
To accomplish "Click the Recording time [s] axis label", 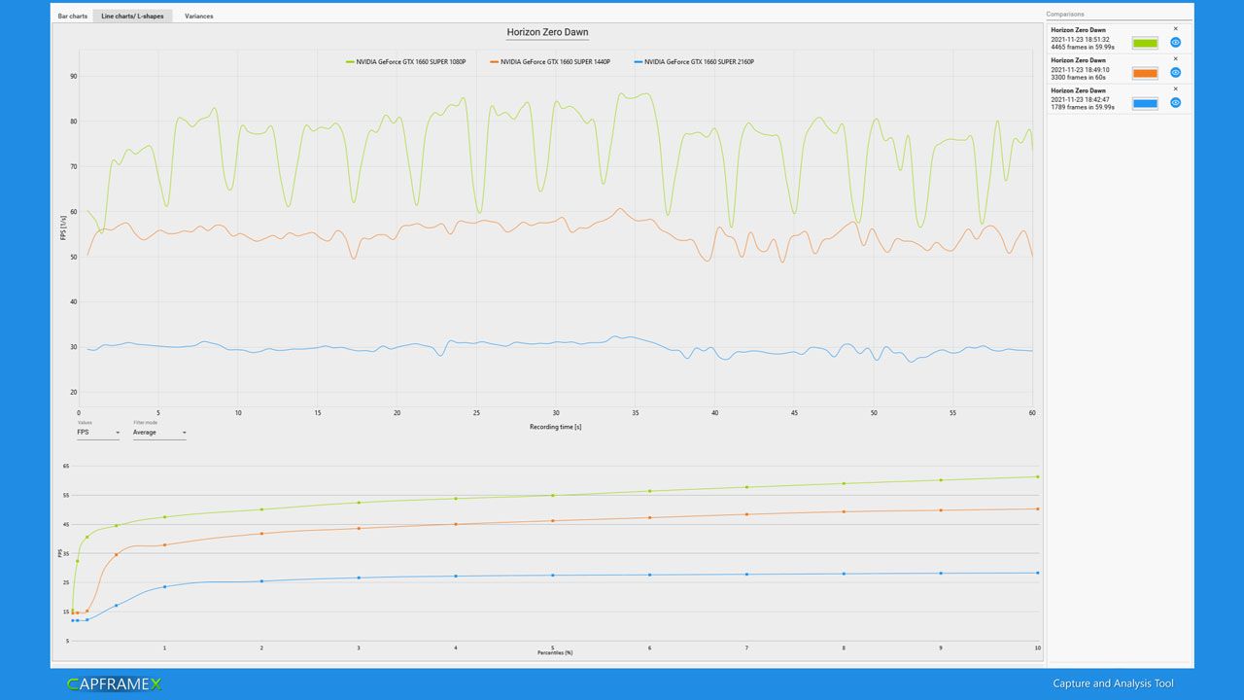I will [555, 427].
